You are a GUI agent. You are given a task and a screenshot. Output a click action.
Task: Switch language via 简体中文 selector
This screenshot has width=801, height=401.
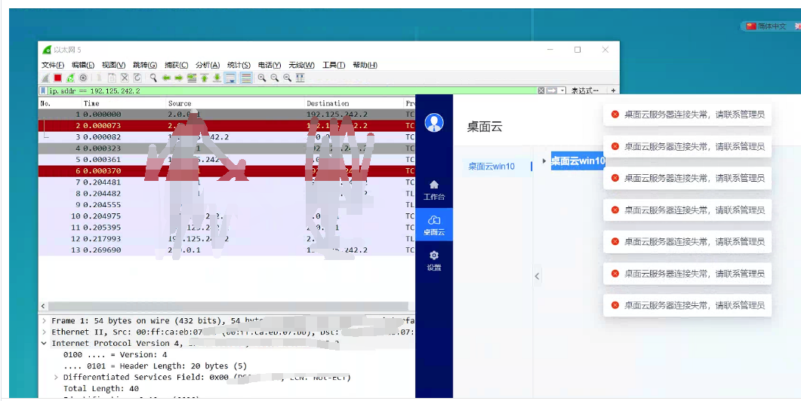tap(766, 26)
